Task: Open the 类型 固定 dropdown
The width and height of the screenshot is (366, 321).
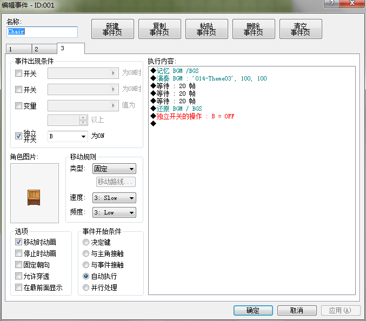Action: click(x=114, y=169)
